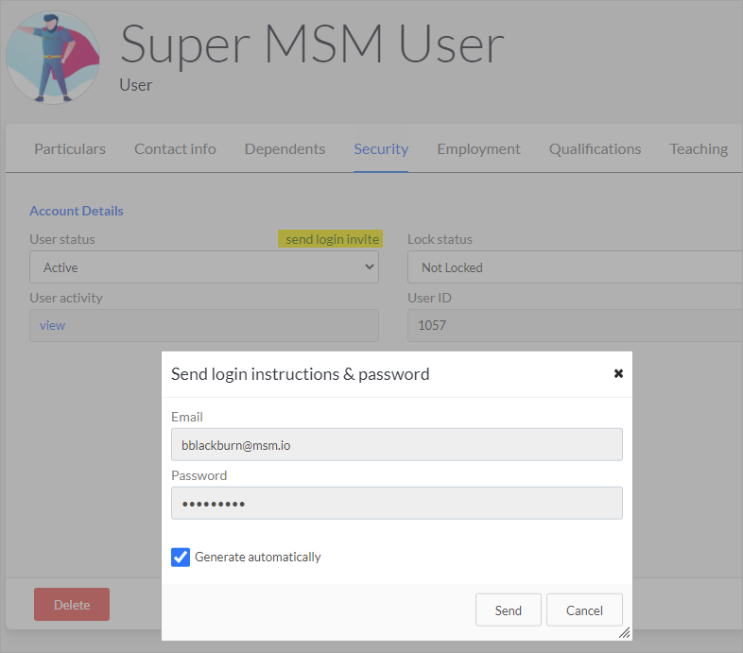743x653 pixels.
Task: Open the Particulars tab
Action: click(70, 148)
